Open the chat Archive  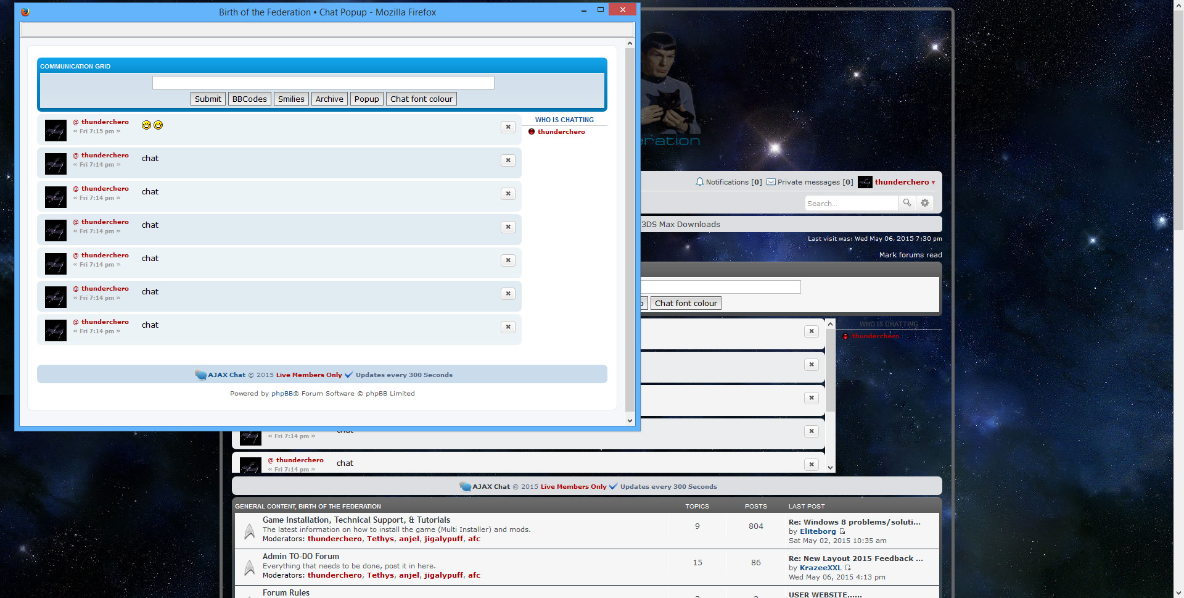[329, 99]
